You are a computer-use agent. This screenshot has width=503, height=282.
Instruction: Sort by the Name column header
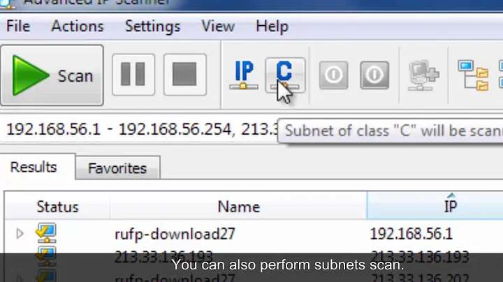[238, 207]
